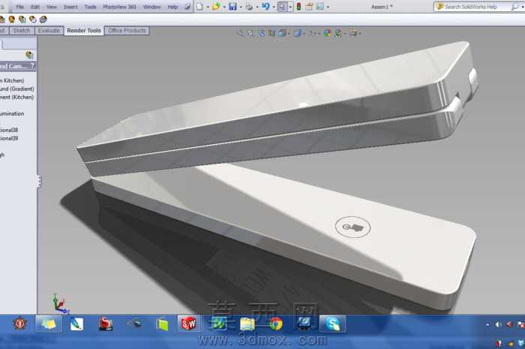The height and width of the screenshot is (349, 525).
Task: Click the Apply Scene icon
Action: tap(337, 33)
